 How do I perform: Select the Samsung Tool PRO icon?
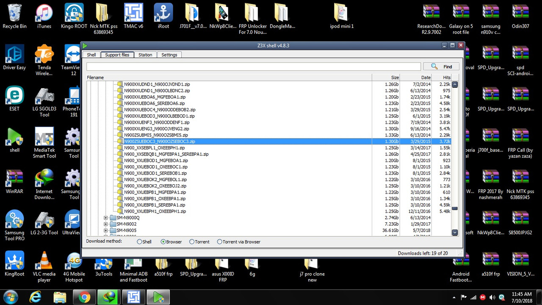(x=14, y=225)
